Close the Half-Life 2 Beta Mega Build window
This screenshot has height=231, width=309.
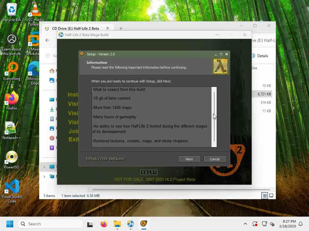point(245,35)
